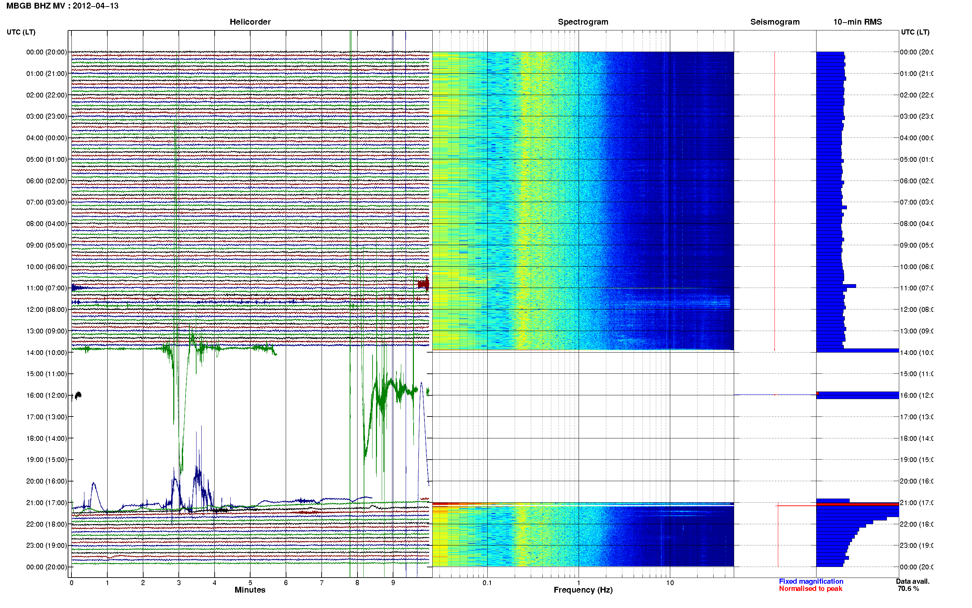The height and width of the screenshot is (608, 972).
Task: Click the dark red burst ending the 11:00 trace
Action: pos(423,284)
